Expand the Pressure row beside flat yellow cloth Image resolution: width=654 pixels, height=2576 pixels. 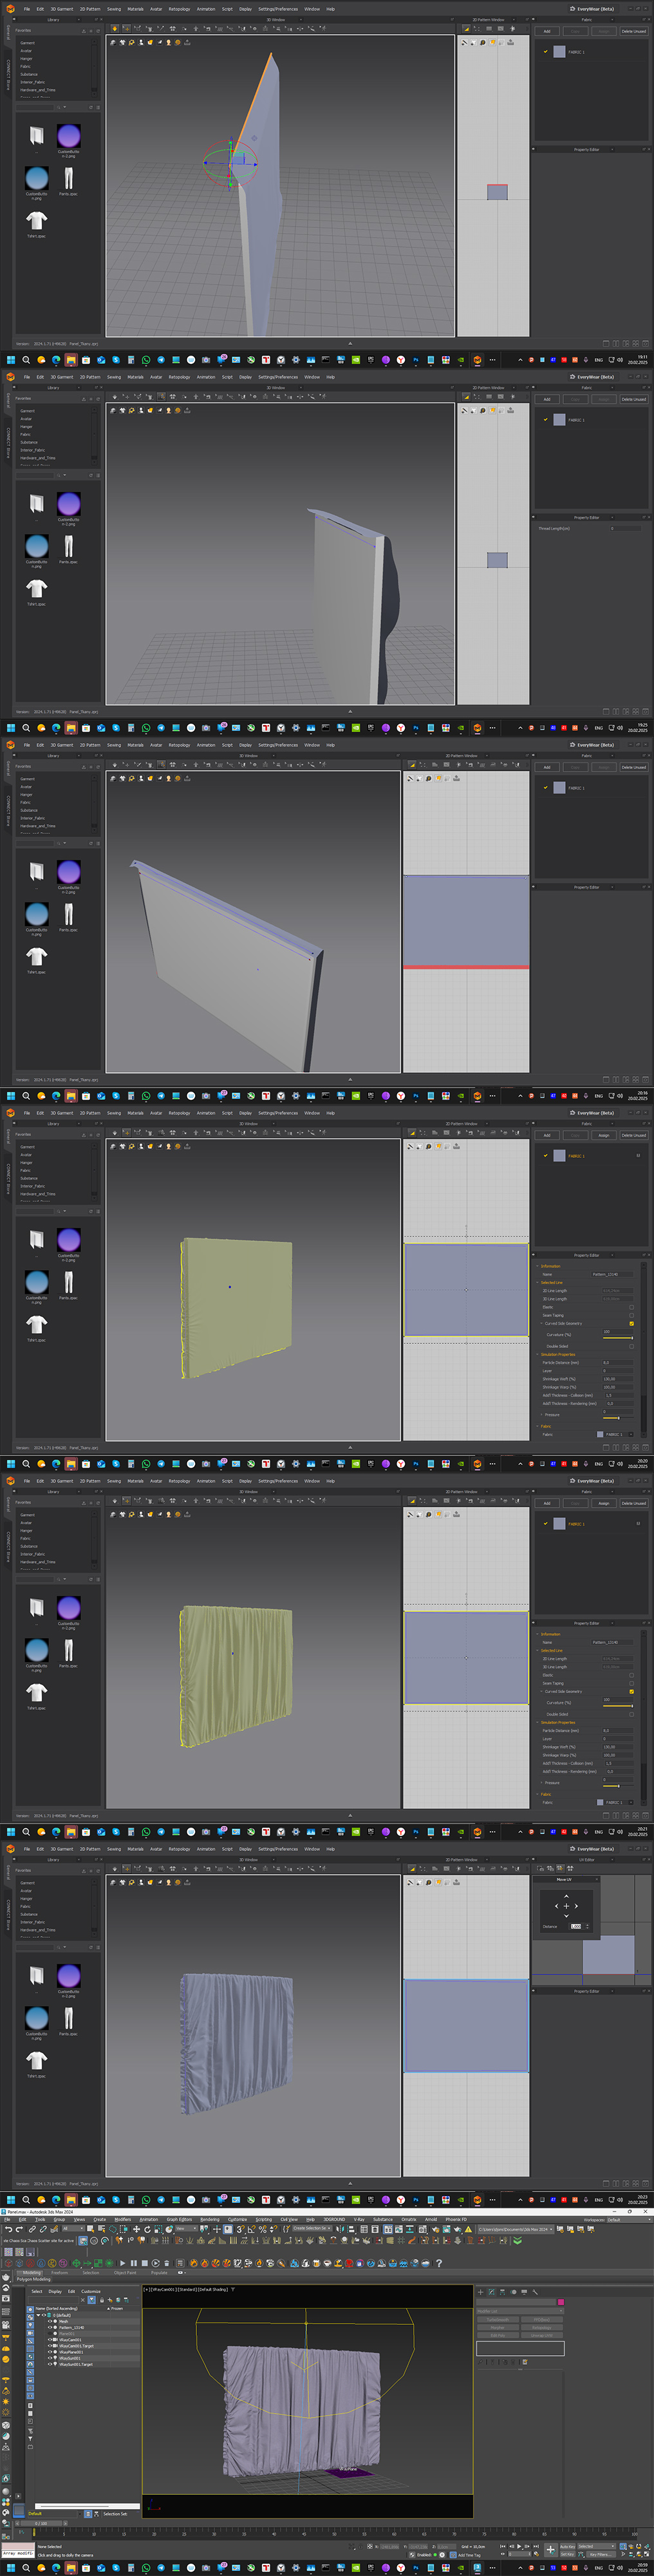(541, 1415)
